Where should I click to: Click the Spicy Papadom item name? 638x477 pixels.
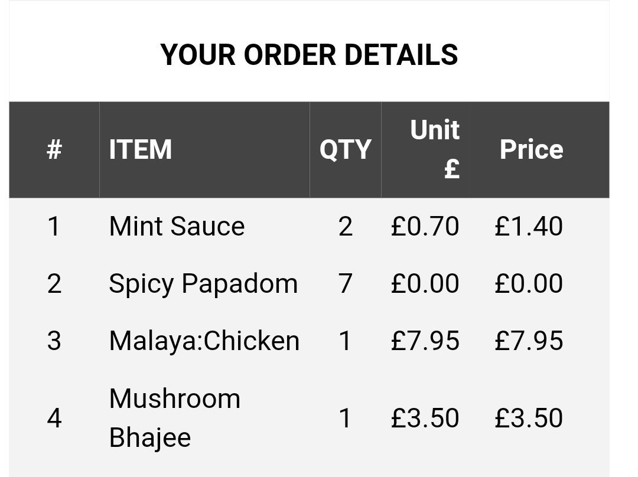click(x=203, y=284)
